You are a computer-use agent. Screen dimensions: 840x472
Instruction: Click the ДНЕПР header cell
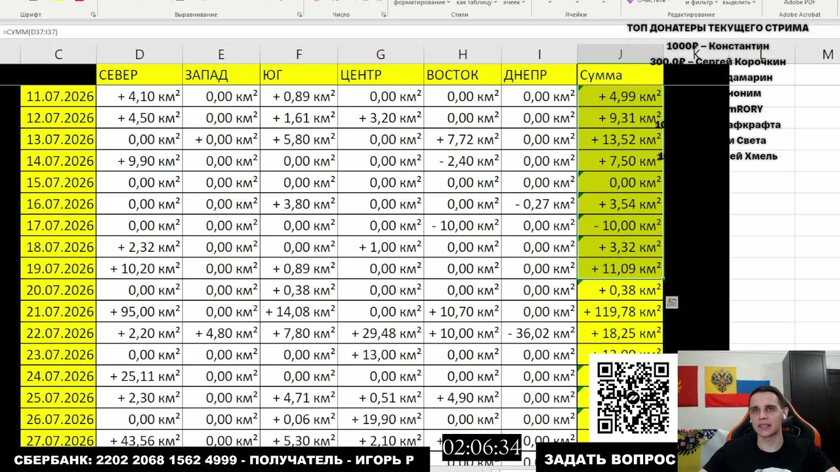(539, 75)
